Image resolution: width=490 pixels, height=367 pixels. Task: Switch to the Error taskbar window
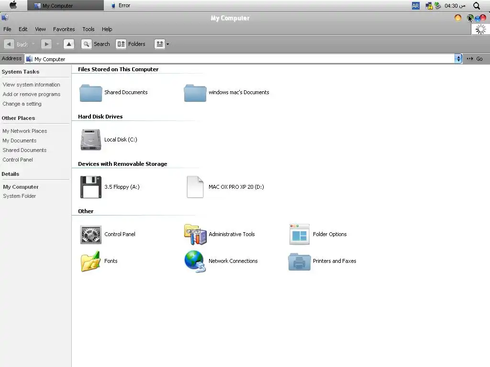121,5
